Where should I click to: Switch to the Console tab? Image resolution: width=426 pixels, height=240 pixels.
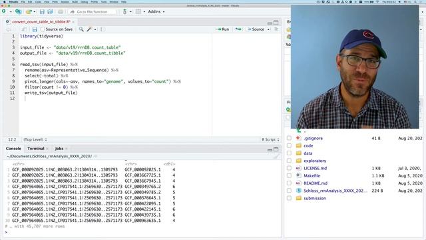click(x=13, y=149)
